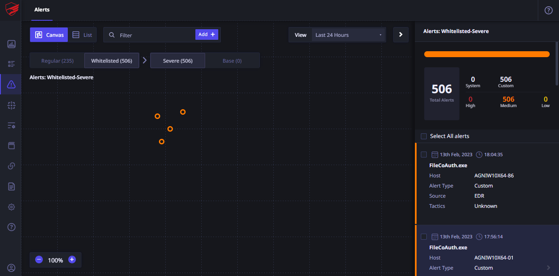The height and width of the screenshot is (276, 559).
Task: Click the zoom in plus icon
Action: pyautogui.click(x=72, y=260)
